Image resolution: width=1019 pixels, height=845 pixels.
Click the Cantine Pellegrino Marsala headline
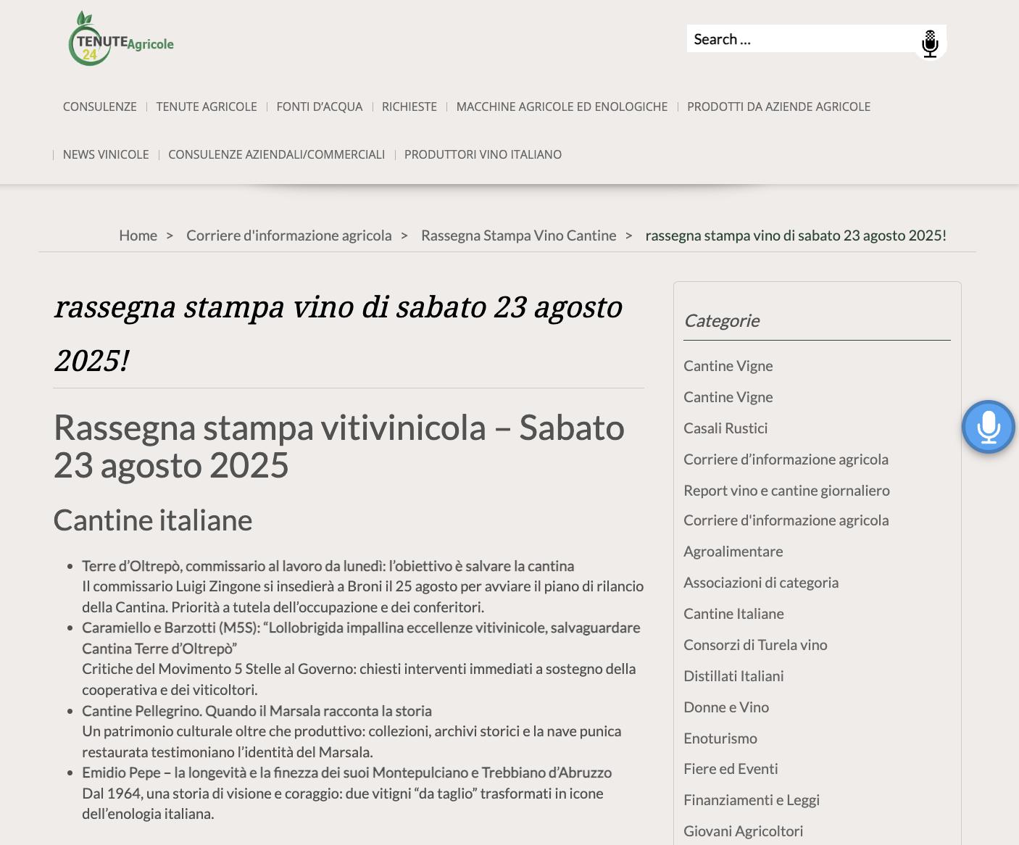(x=257, y=711)
